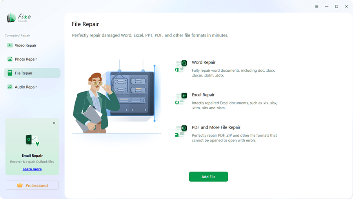The width and height of the screenshot is (353, 199).
Task: Open the Photo Repair section
Action: (x=32, y=59)
